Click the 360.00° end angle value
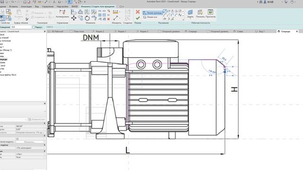The image size is (303, 170). (x=30, y=126)
